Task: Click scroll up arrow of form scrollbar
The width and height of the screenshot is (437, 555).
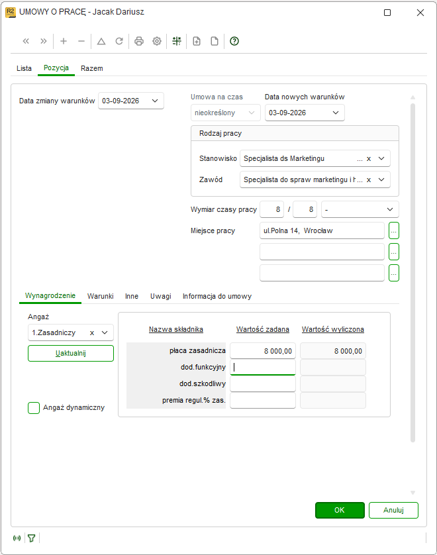Action: click(413, 97)
